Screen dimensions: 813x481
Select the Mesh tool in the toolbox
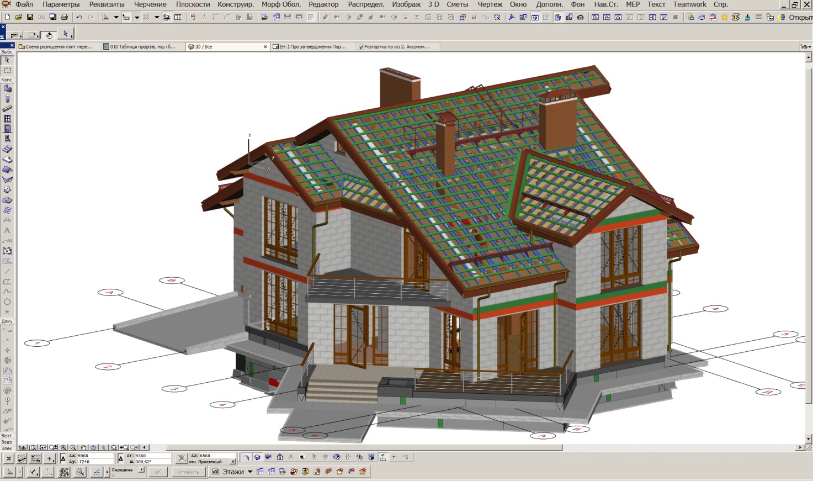click(x=7, y=200)
